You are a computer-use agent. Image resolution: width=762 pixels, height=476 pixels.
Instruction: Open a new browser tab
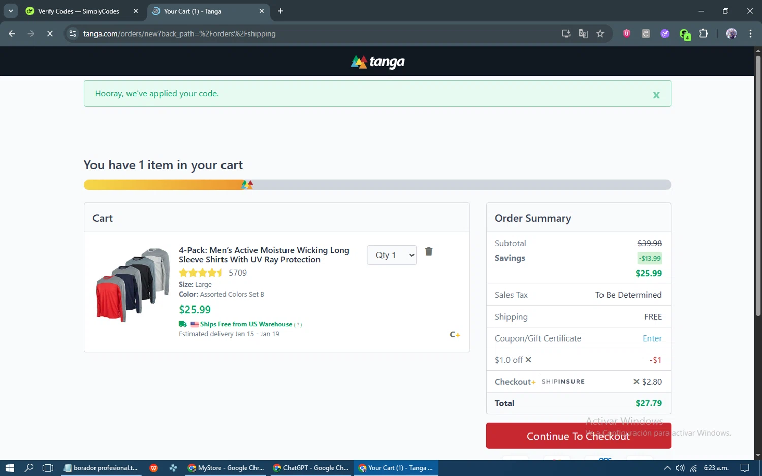(280, 11)
